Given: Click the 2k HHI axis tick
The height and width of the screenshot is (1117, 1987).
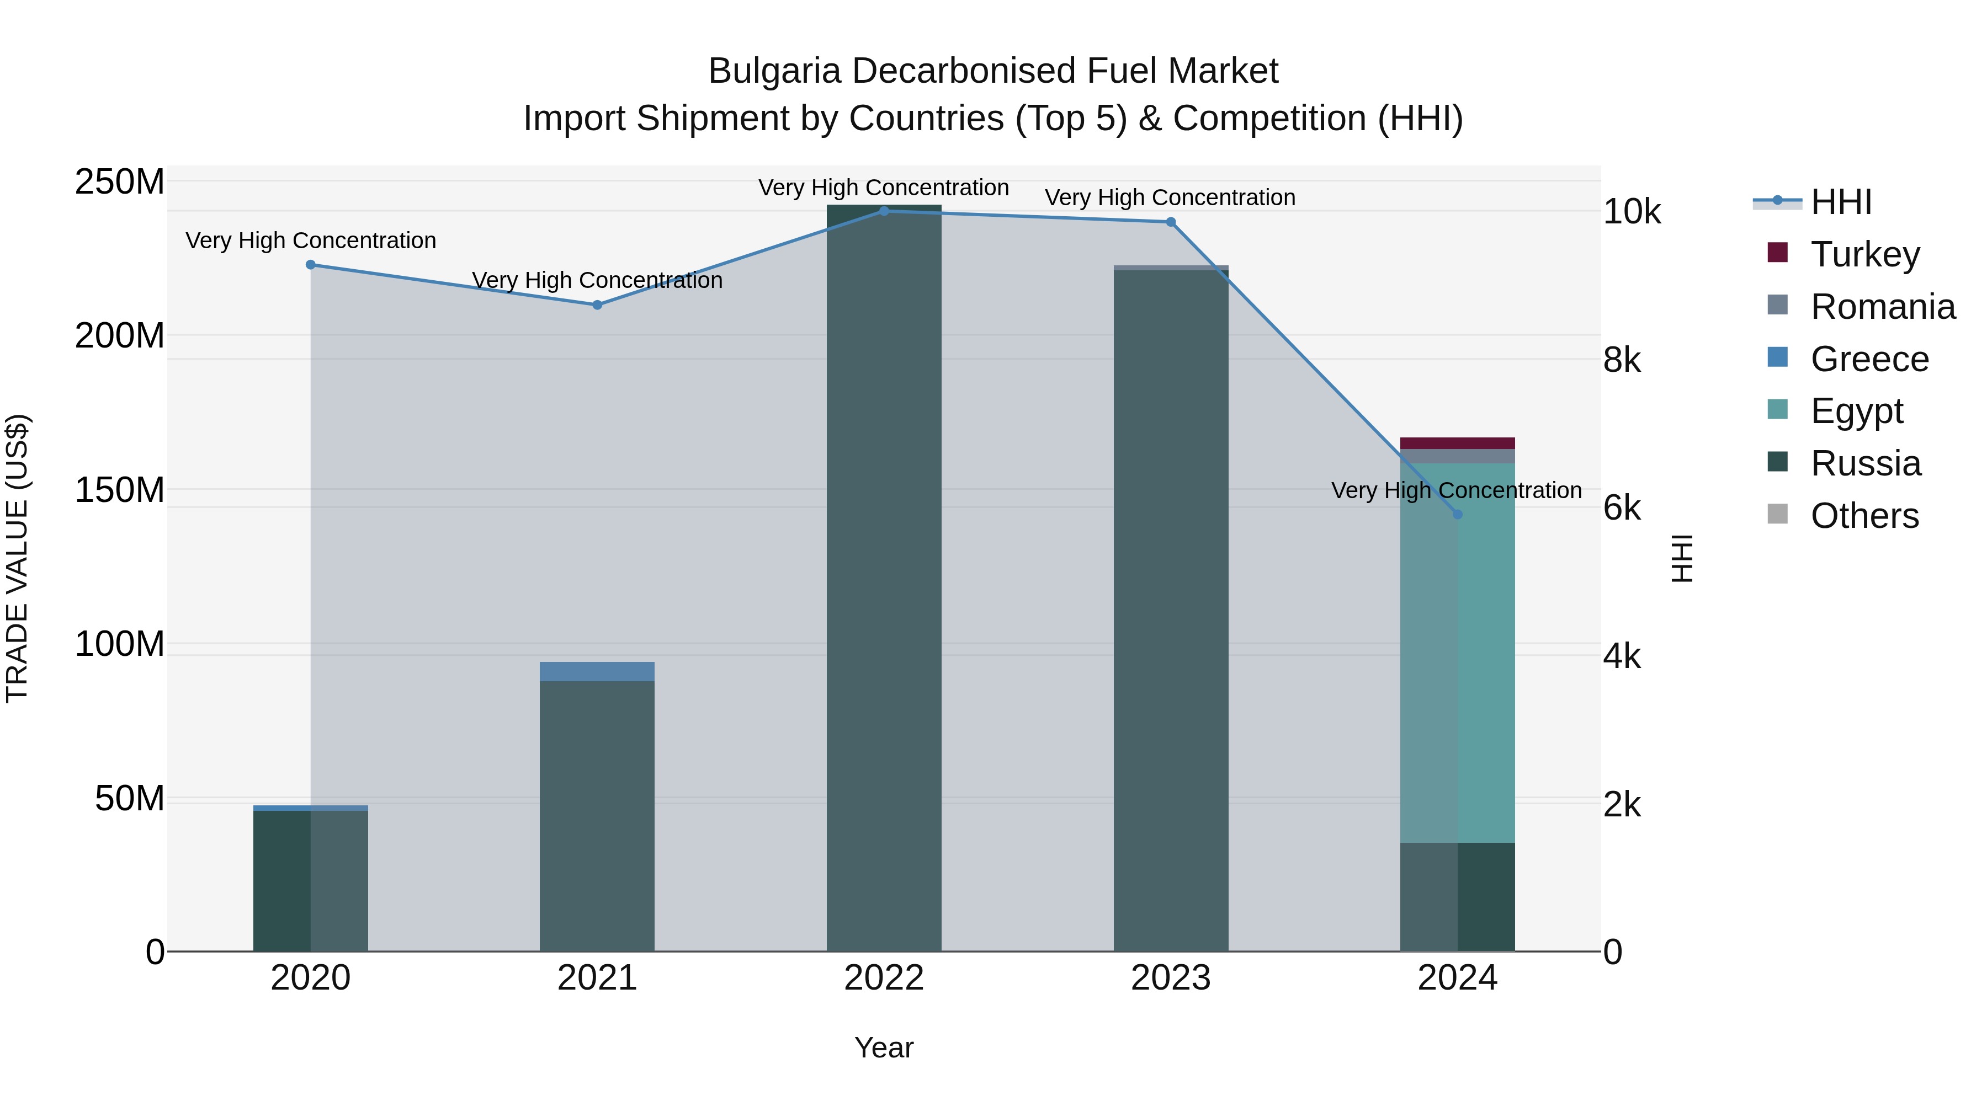Looking at the screenshot, I should coord(1622,804).
